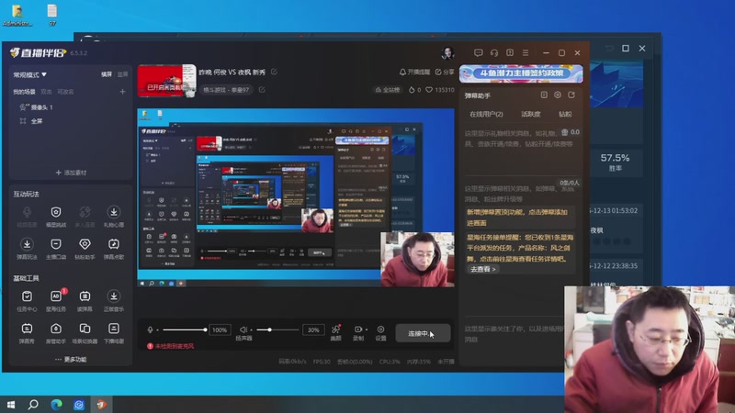Select 我的场景 scene tab

(x=24, y=92)
